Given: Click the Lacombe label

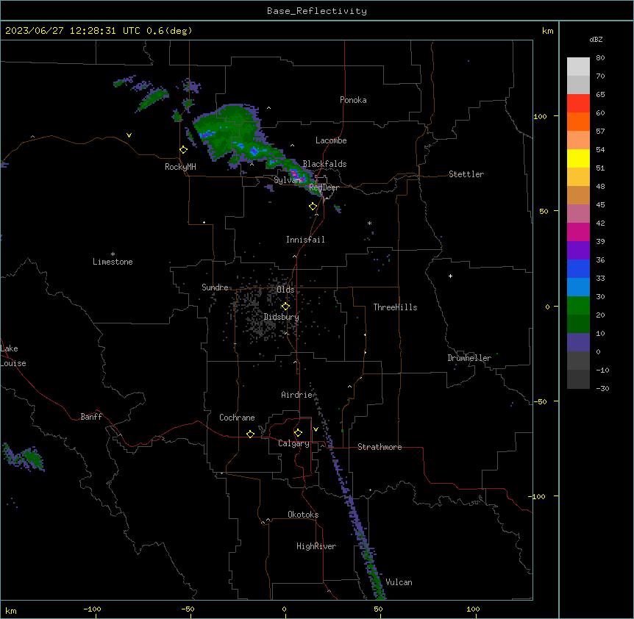Looking at the screenshot, I should click(331, 140).
